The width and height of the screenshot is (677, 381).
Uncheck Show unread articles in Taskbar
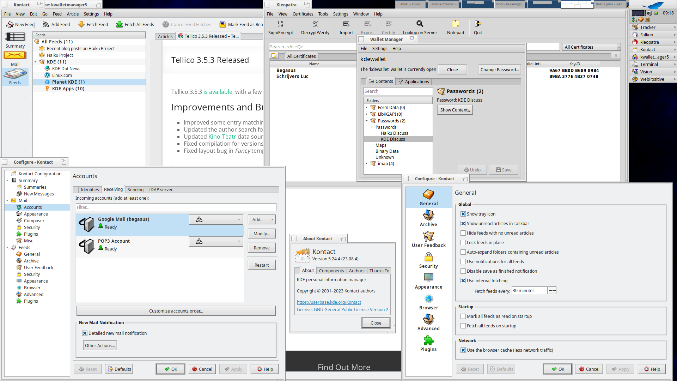pyautogui.click(x=463, y=223)
